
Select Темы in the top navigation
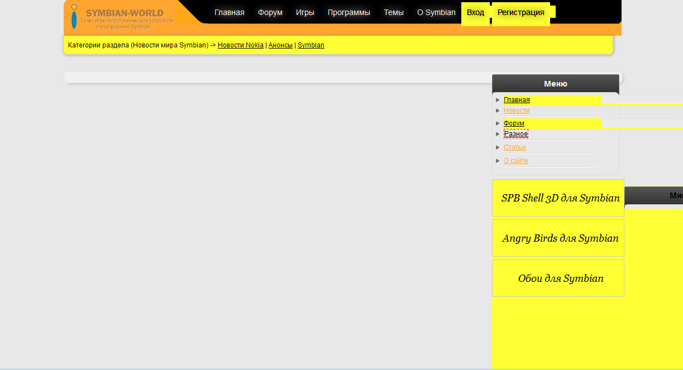pos(394,12)
